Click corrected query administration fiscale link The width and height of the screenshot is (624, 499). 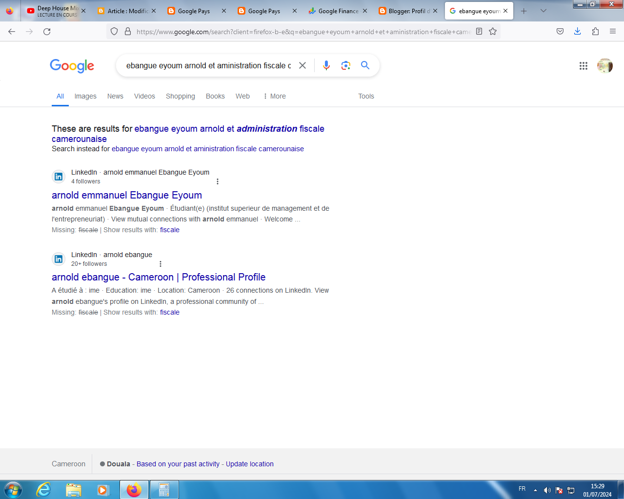point(188,134)
